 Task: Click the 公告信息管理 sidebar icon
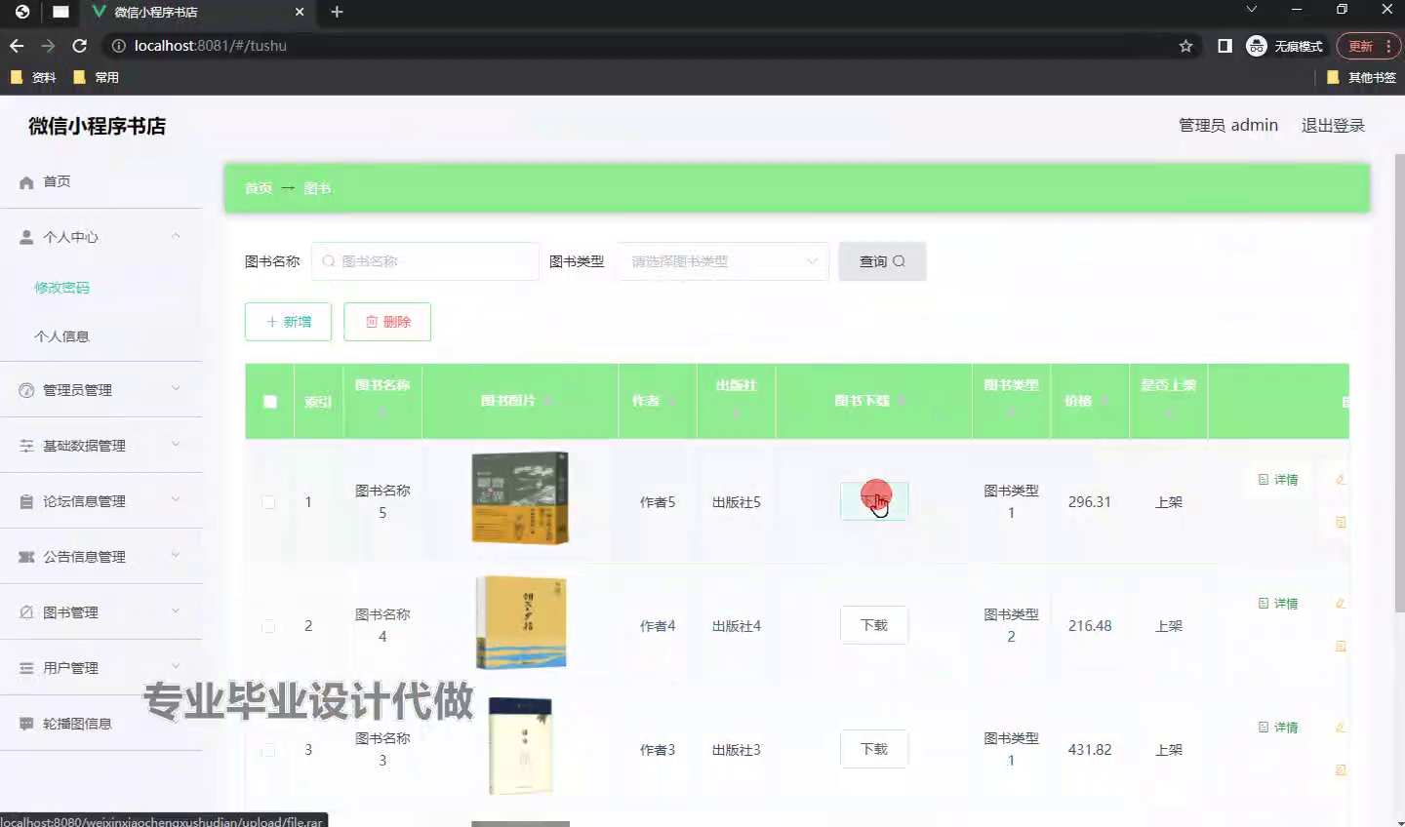tap(26, 557)
